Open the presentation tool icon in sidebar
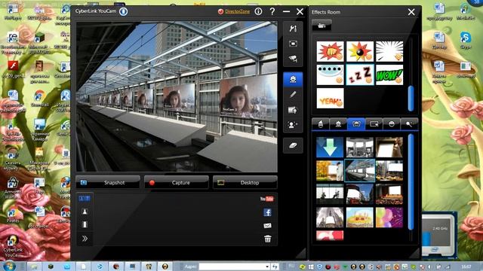 (293, 110)
